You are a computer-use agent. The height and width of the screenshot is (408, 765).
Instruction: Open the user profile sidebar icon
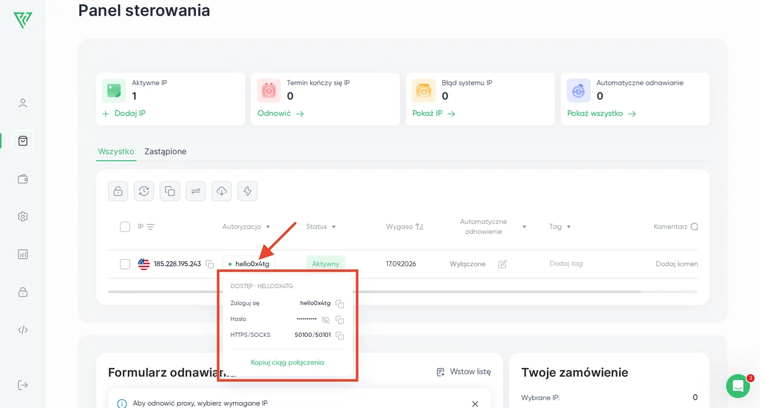pos(23,103)
